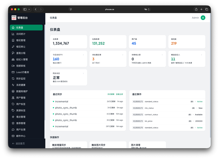Screen dimensions: 219x159
Task: Click the list_price event value 205000
Action: [x=199, y=121]
